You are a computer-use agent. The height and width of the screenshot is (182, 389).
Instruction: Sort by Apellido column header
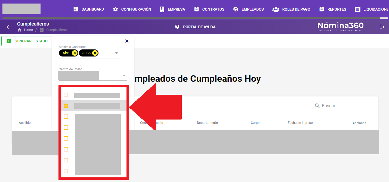click(x=25, y=123)
